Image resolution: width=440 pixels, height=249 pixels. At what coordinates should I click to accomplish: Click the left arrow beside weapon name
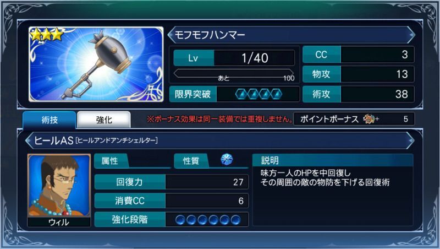click(170, 35)
